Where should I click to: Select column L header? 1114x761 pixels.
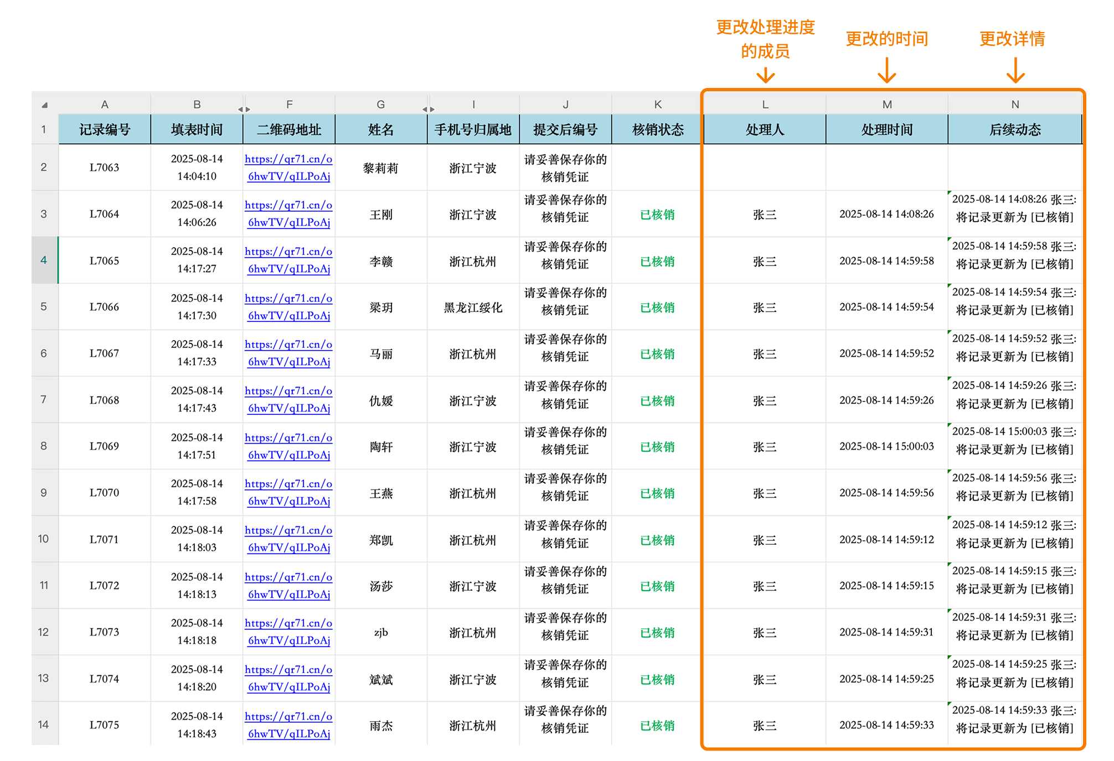(x=765, y=105)
